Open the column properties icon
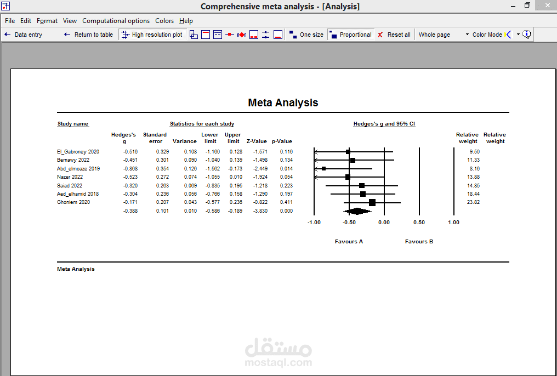 coord(206,34)
